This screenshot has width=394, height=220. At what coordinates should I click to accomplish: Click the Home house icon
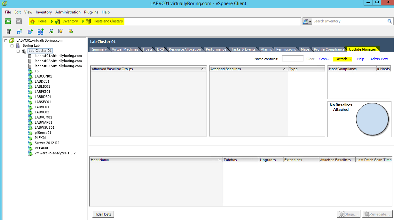(32, 21)
